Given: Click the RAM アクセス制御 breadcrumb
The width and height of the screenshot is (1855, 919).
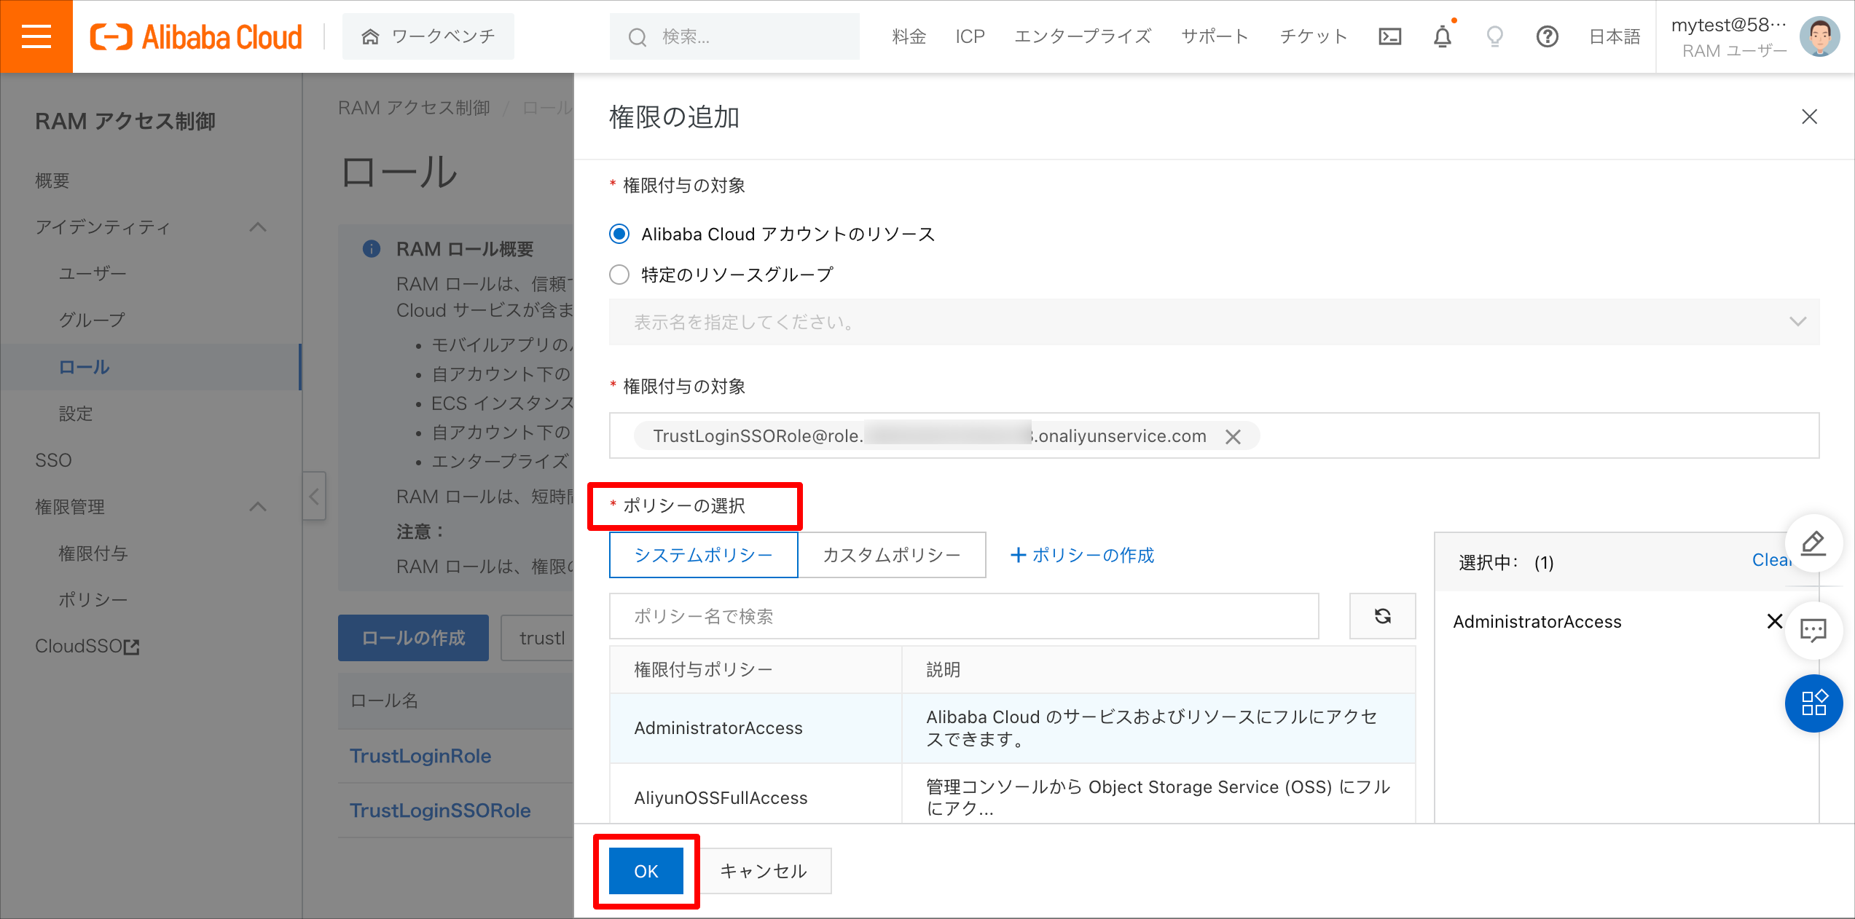Looking at the screenshot, I should tap(414, 108).
